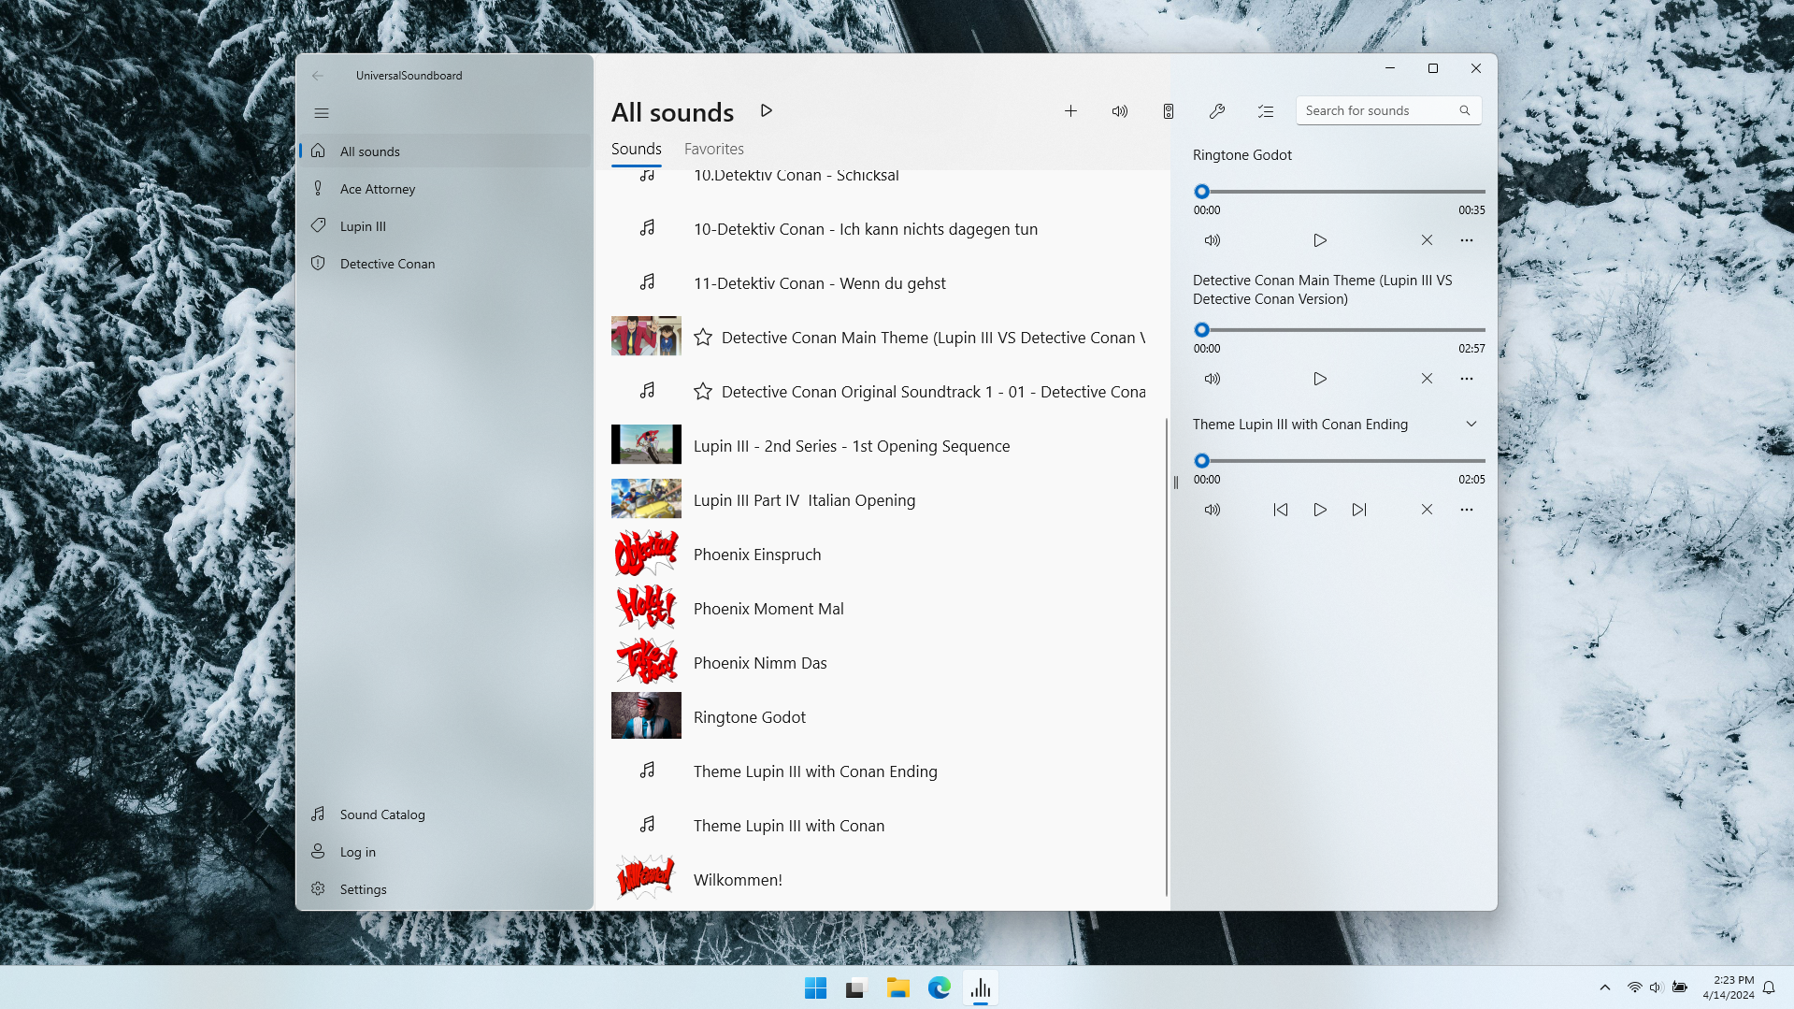Open the wrench tools icon
Screen dimensions: 1794x1009
(1217, 111)
